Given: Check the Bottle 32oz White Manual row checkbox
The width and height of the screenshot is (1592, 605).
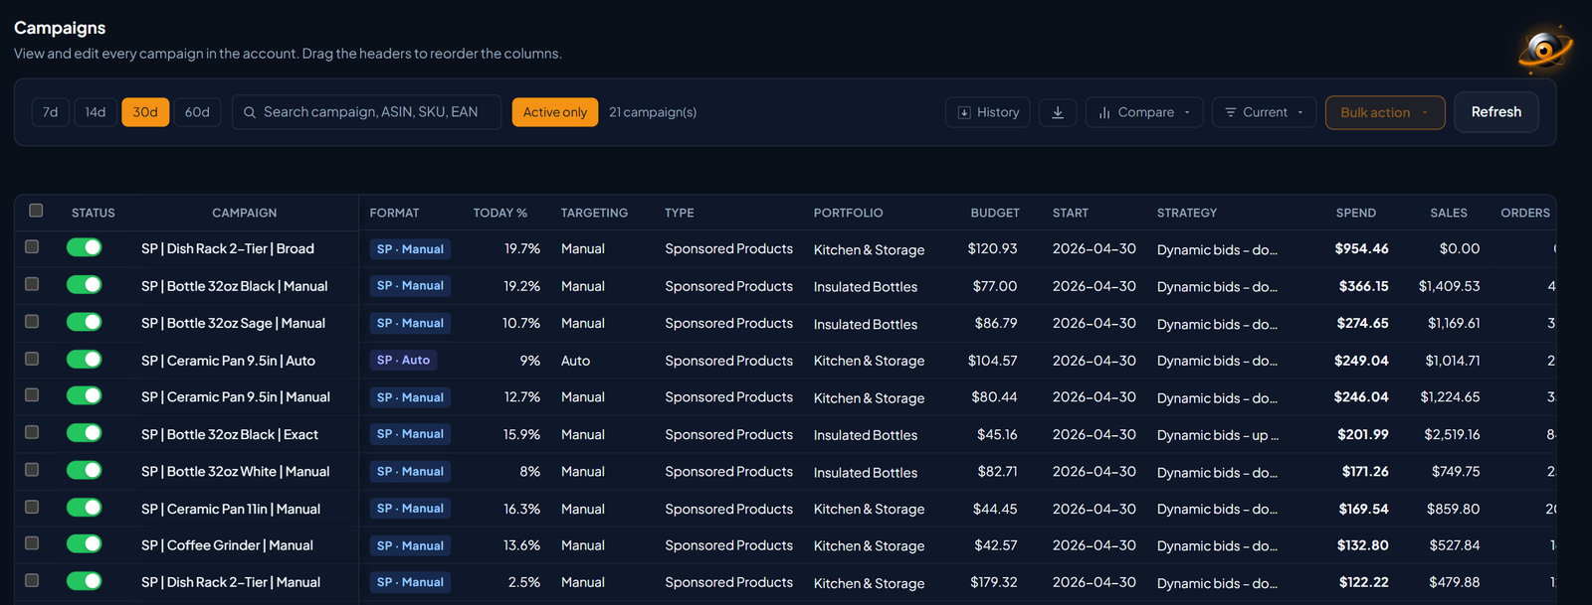Looking at the screenshot, I should pyautogui.click(x=32, y=469).
